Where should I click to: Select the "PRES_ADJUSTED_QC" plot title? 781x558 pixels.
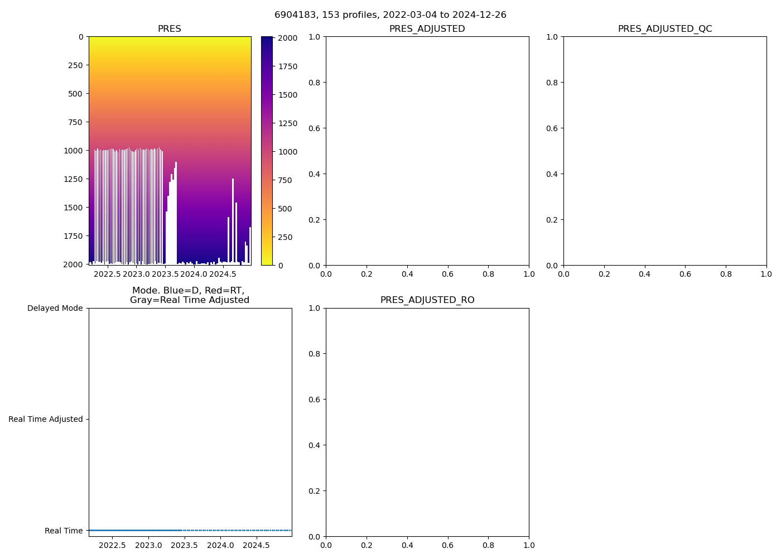pos(665,29)
